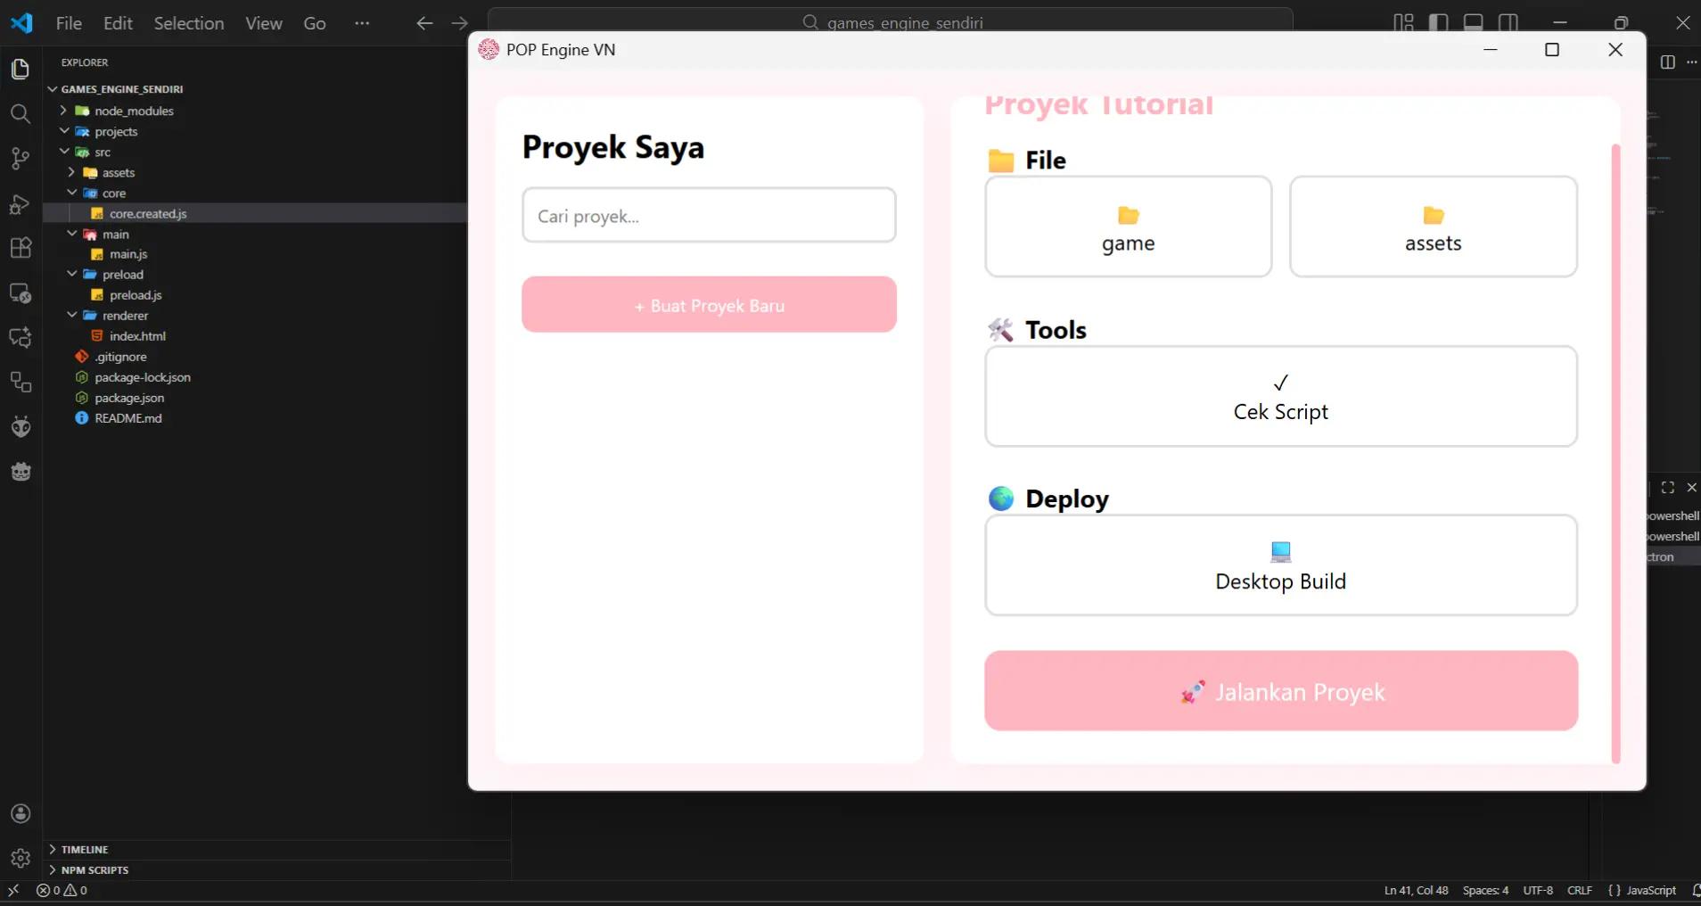
Task: Open the Search view in activity bar
Action: click(21, 113)
